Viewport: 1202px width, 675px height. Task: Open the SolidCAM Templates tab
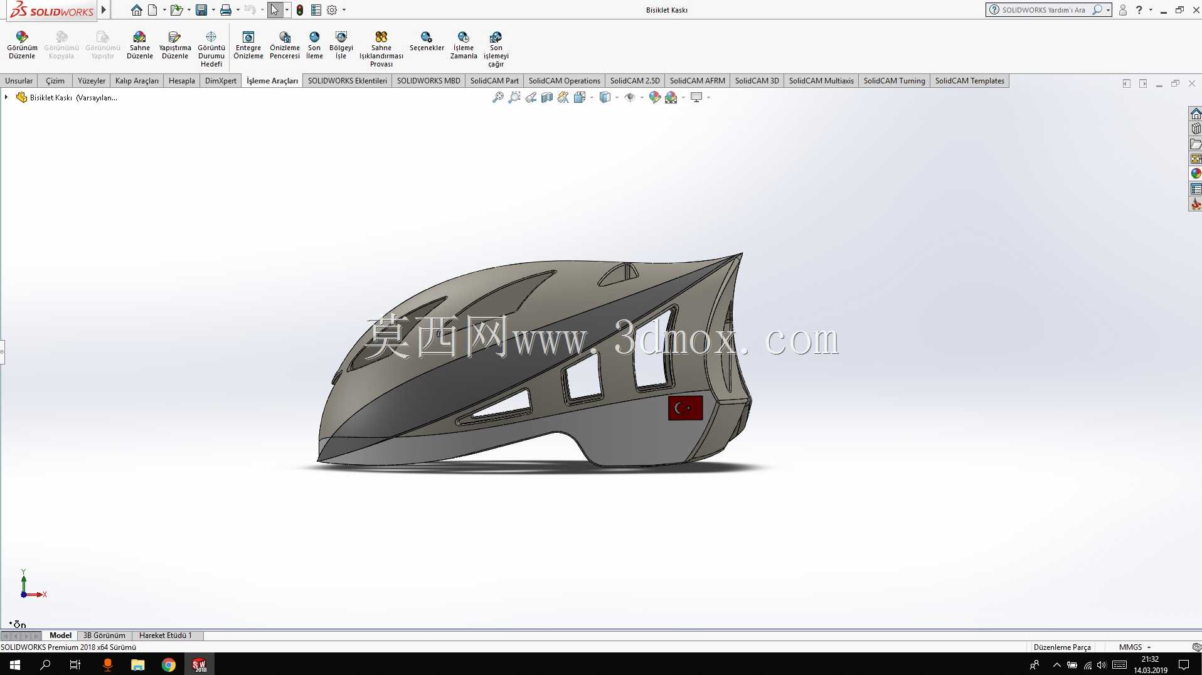[x=970, y=81]
